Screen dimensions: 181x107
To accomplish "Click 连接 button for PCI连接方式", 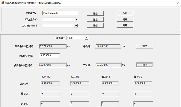I will (x=95, y=19).
